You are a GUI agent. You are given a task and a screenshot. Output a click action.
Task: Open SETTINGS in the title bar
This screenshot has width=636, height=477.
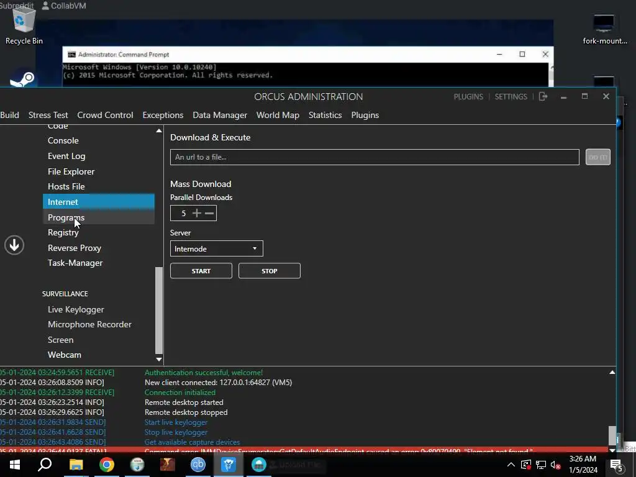(511, 96)
